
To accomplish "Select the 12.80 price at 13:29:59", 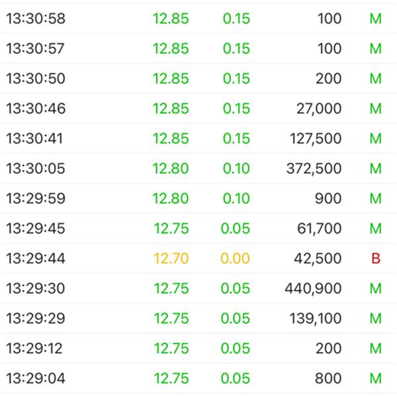I will [x=171, y=198].
